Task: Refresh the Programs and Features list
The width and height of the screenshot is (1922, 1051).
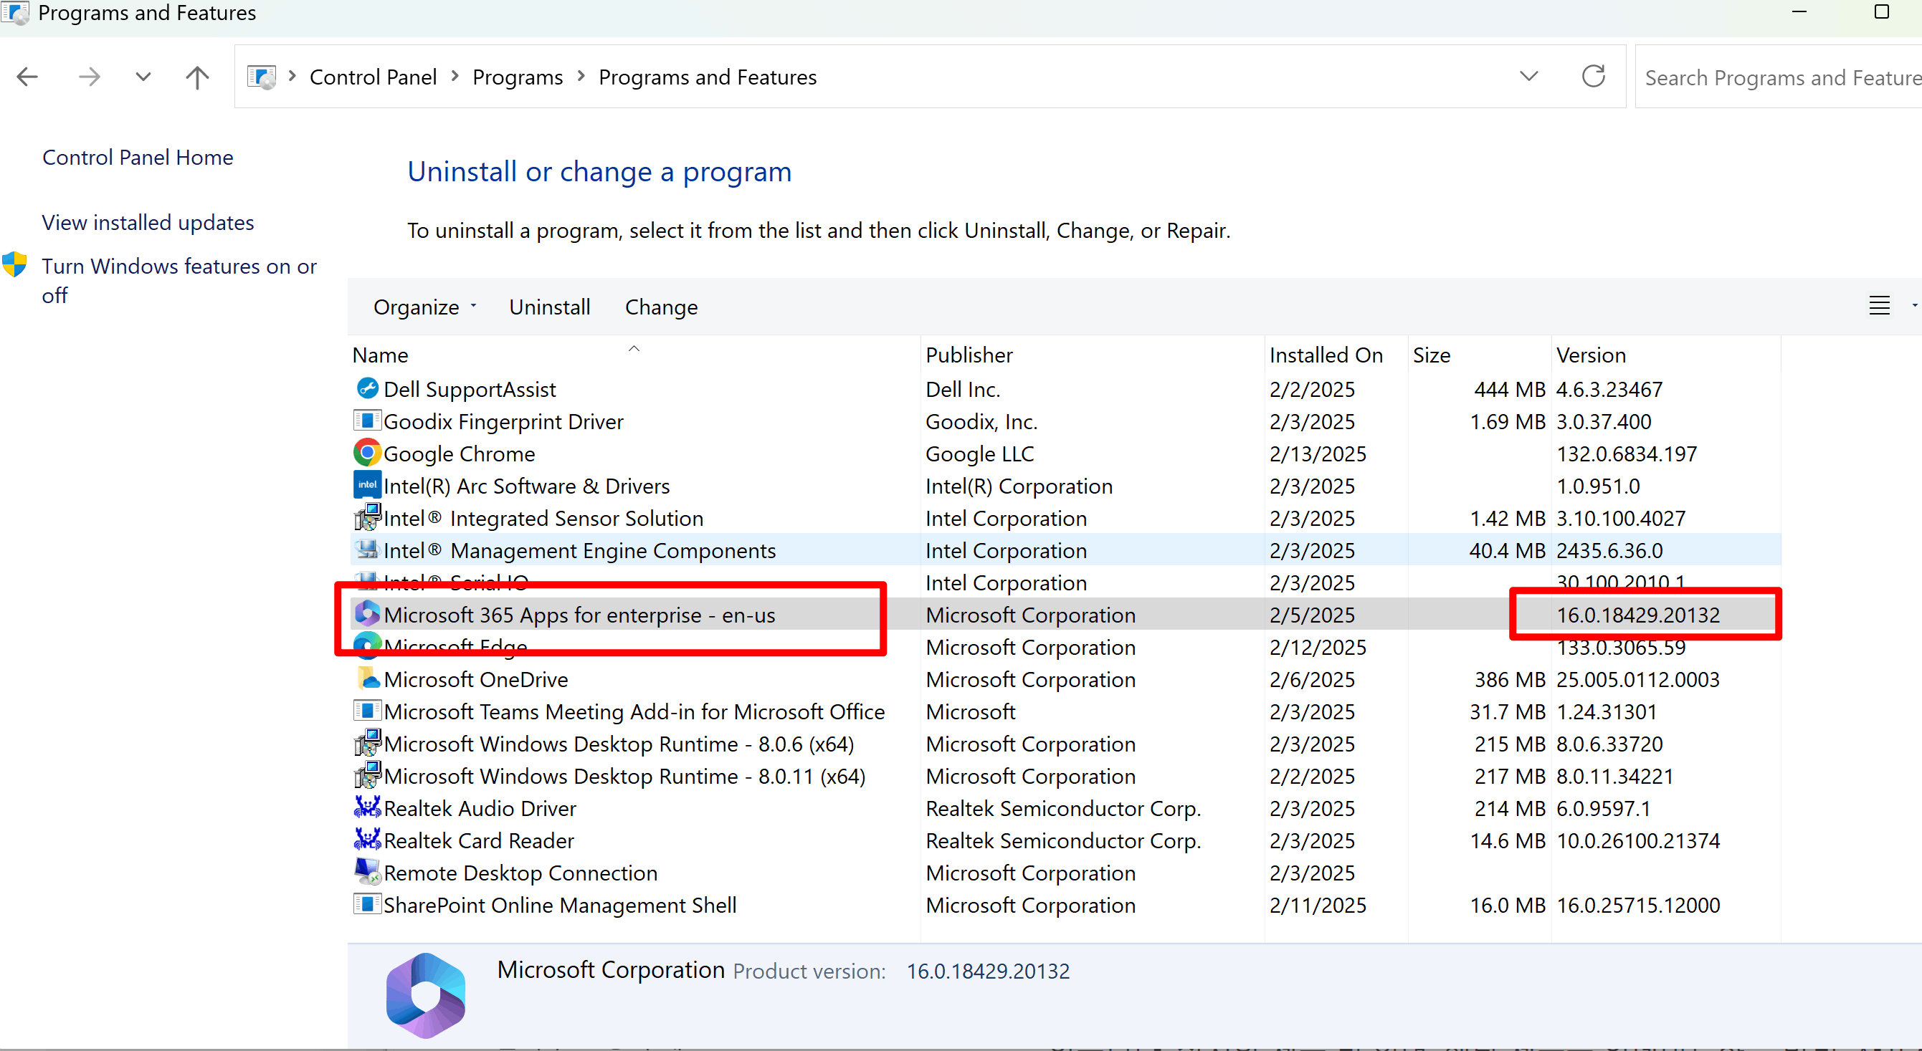Action: coord(1593,76)
